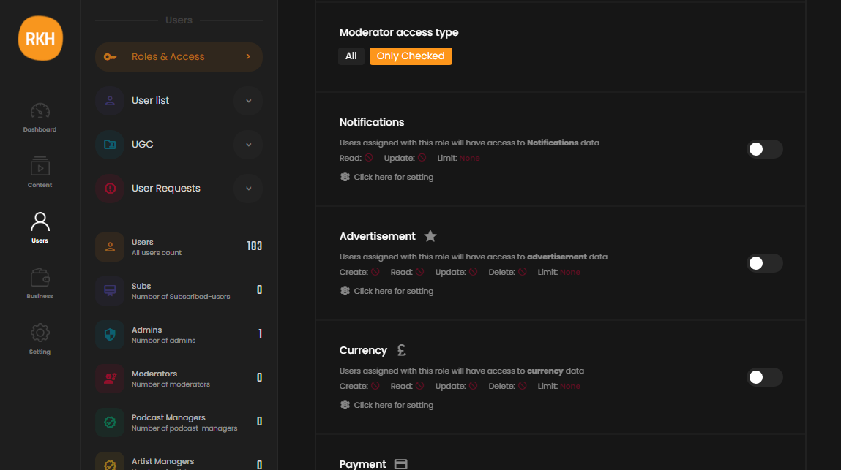Click the Notifications Read denied icon
This screenshot has width=841, height=470.
point(368,158)
